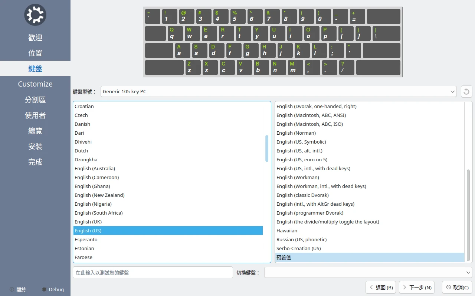Click the variant list scrollbar handle
This screenshot has height=296, width=475.
click(468, 215)
